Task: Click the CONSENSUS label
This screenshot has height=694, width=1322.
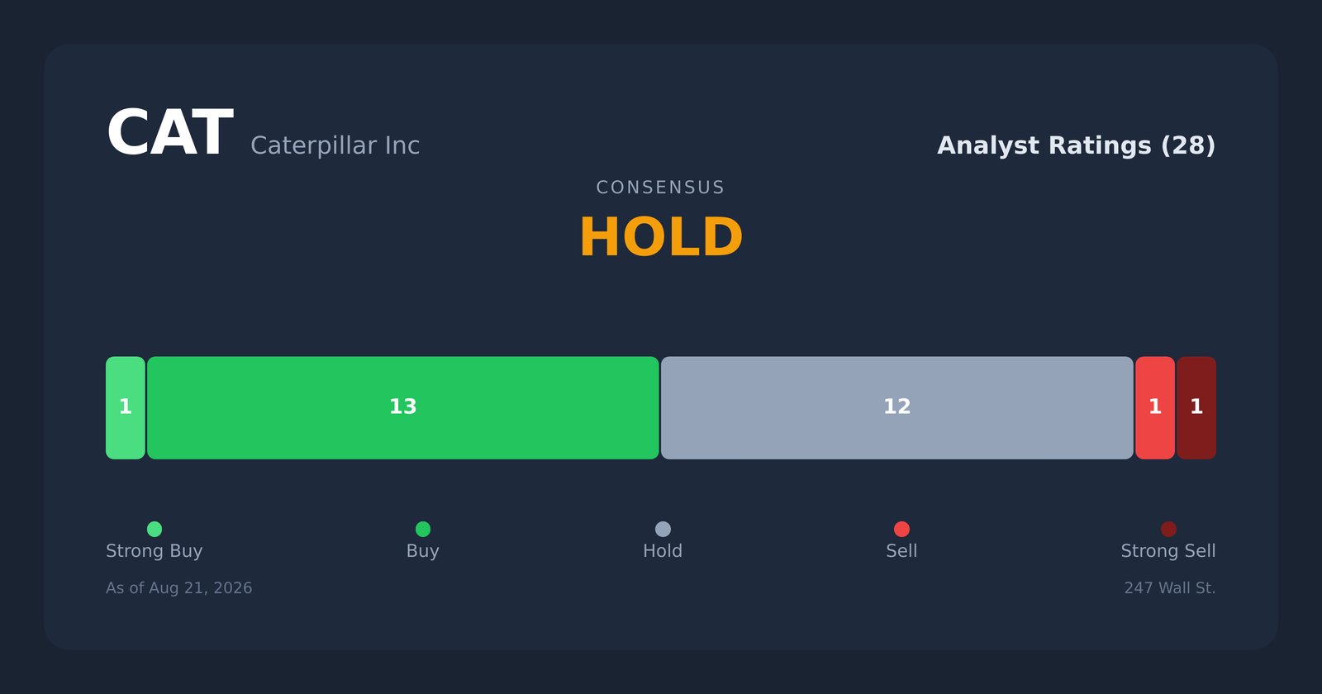Action: click(x=661, y=188)
